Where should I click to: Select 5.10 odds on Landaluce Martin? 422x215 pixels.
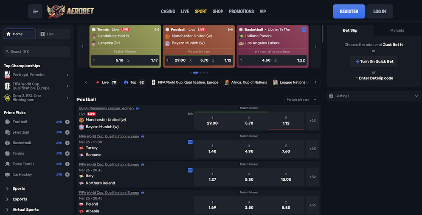coord(108,61)
